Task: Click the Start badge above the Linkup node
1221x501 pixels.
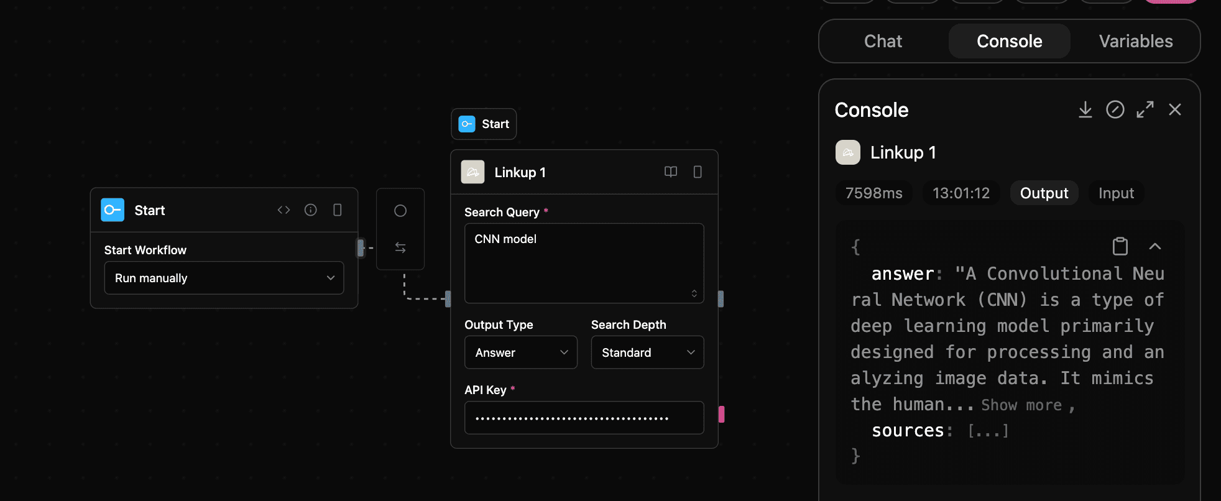Action: (x=484, y=124)
